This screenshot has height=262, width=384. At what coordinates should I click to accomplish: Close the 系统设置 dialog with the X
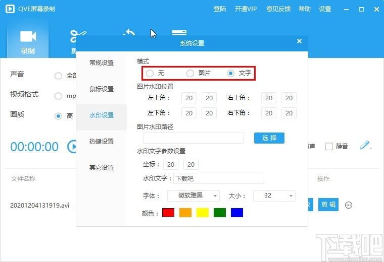(x=299, y=42)
